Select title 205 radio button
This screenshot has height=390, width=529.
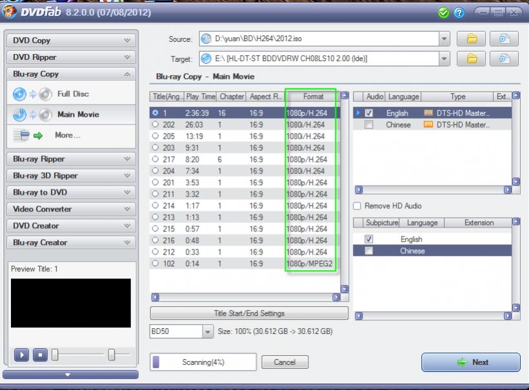point(155,136)
